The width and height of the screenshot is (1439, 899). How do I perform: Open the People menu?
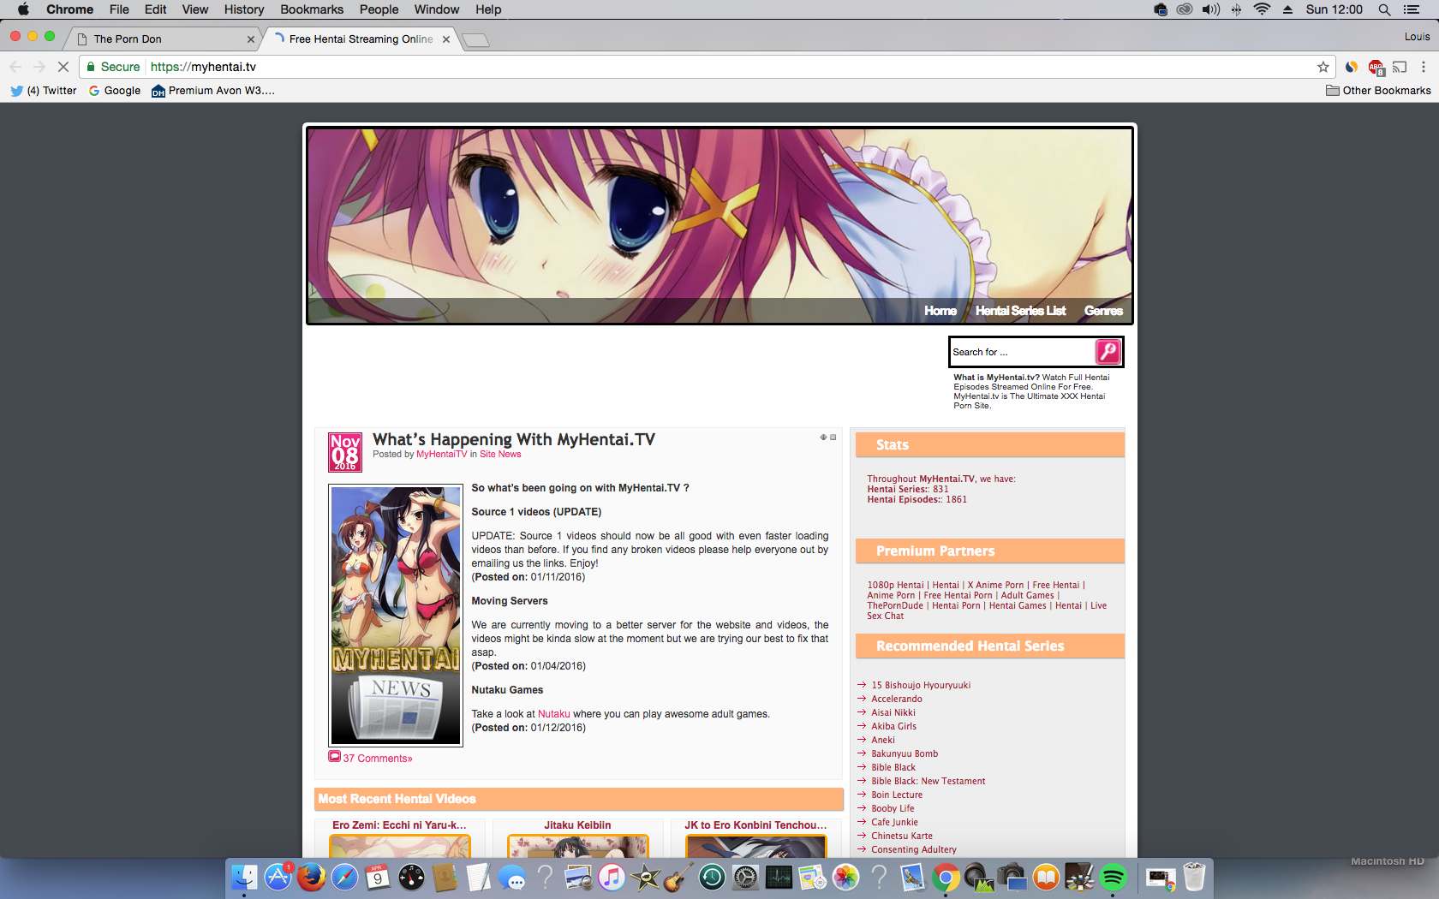pyautogui.click(x=379, y=9)
